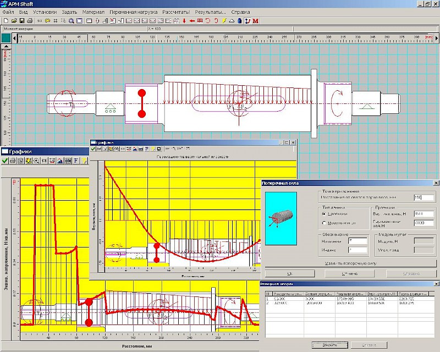
Task: Open the Задать menu
Action: pyautogui.click(x=69, y=12)
